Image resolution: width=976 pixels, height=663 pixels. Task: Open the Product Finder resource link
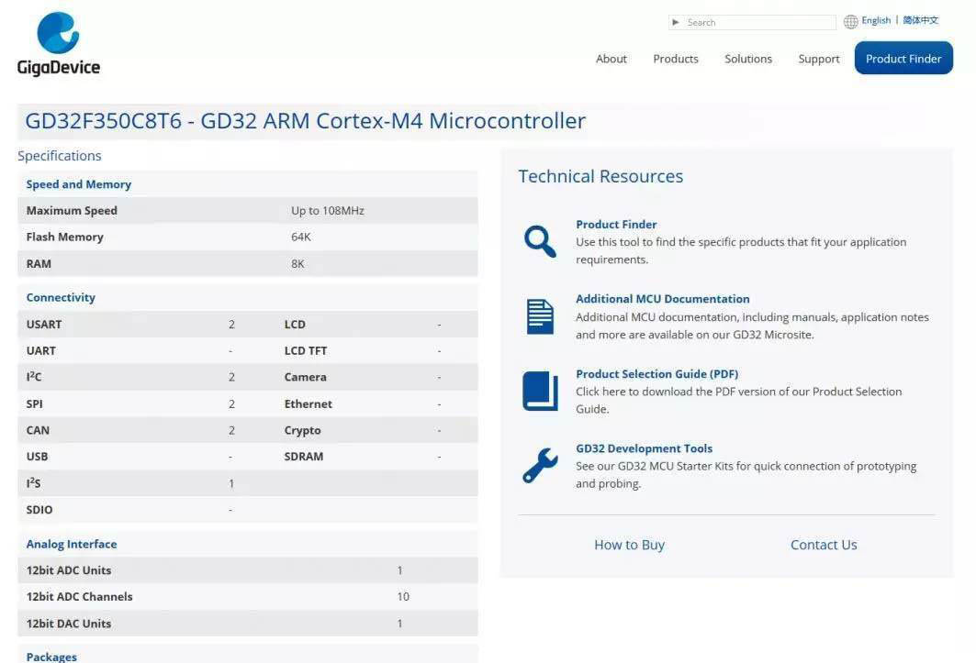tap(616, 225)
